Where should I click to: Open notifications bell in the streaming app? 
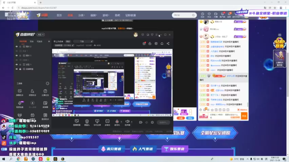162,44
